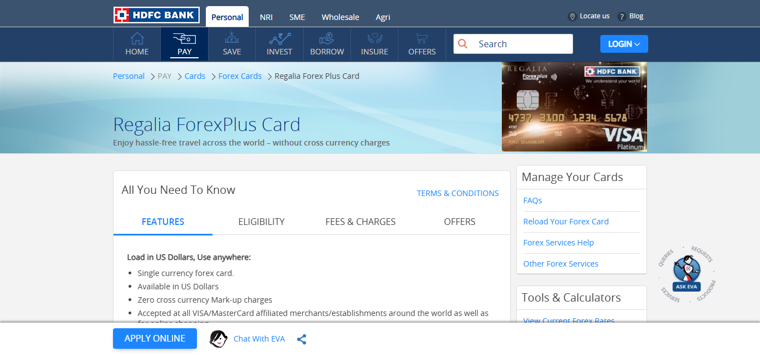Viewport: 760px width, 356px height.
Task: Click the share icon in bottom bar
Action: pyautogui.click(x=302, y=339)
